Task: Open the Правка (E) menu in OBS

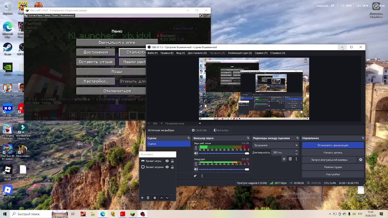Action: 167,53
